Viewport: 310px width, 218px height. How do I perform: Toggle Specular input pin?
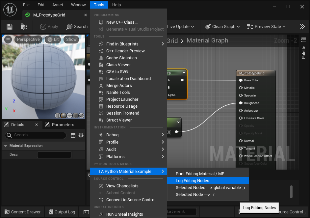point(241,95)
